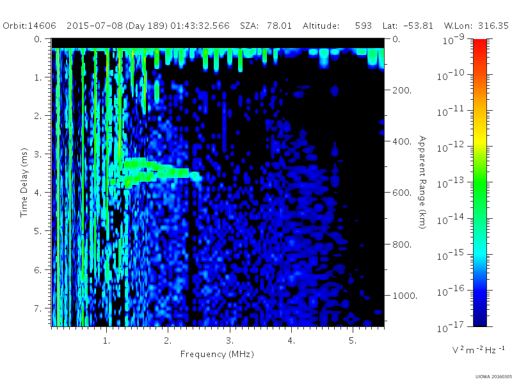Click the 2. time delay tick label

tap(38, 116)
